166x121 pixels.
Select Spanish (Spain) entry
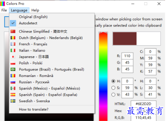coord(52,95)
